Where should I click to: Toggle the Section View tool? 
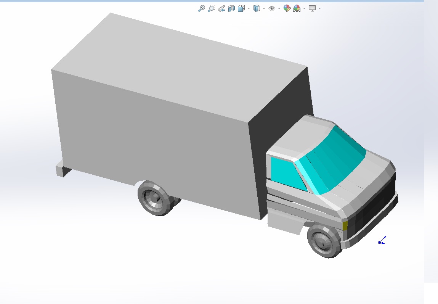[231, 8]
